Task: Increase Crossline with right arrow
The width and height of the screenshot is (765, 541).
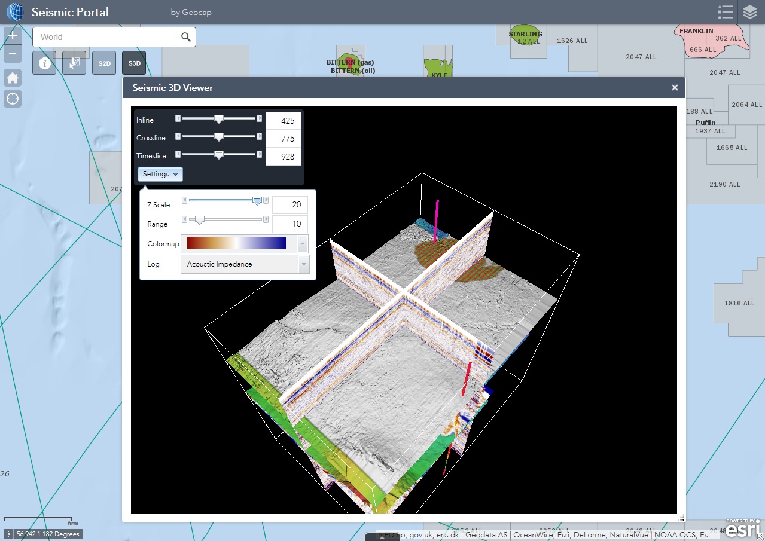Action: [259, 136]
